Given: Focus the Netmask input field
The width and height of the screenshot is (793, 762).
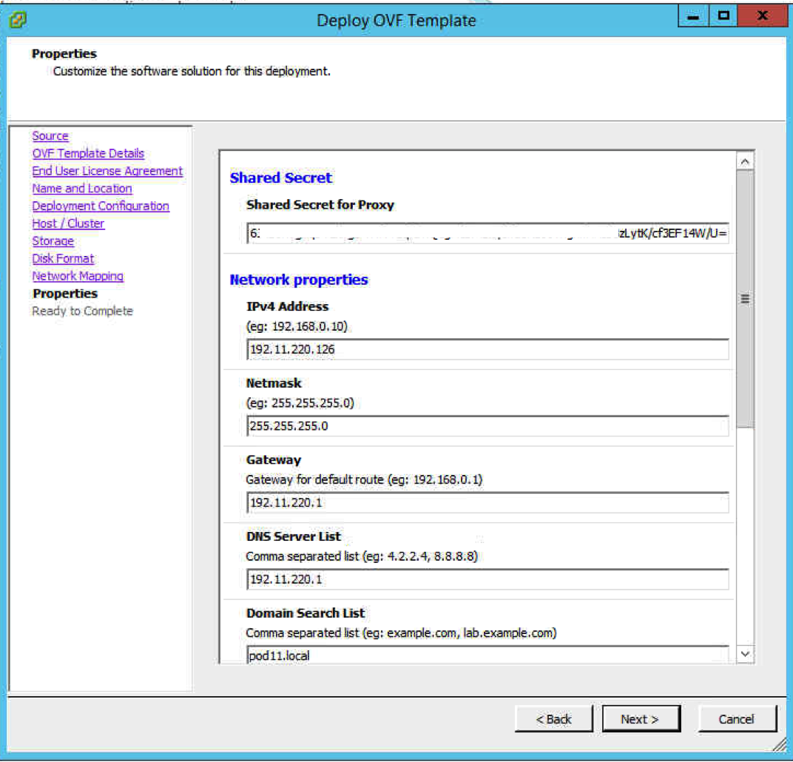Looking at the screenshot, I should point(487,426).
